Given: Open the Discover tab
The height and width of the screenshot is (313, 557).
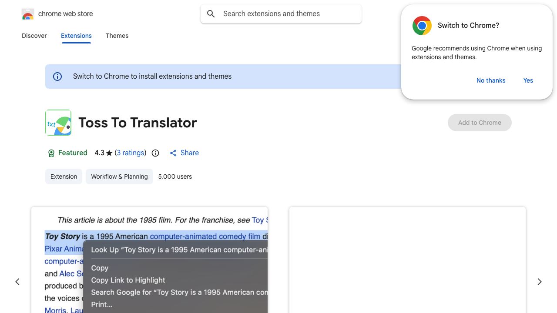Looking at the screenshot, I should coord(34,36).
